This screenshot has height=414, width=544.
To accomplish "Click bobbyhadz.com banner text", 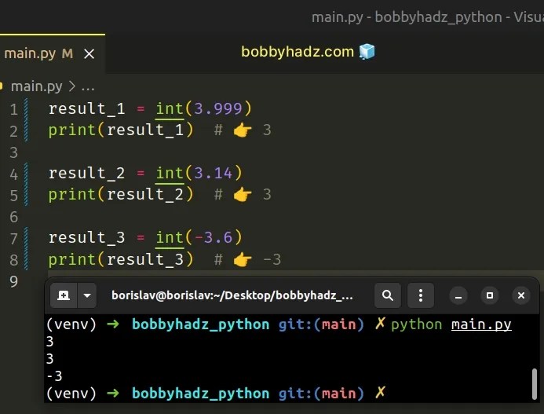I will point(298,52).
